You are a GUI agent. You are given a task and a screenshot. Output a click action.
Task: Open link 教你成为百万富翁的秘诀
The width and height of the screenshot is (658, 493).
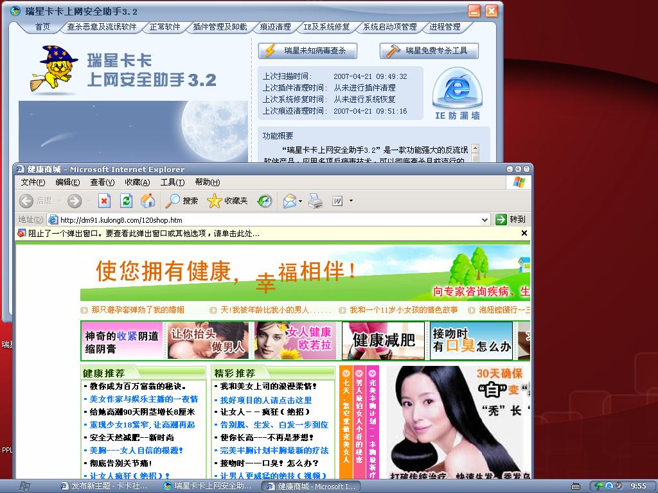click(138, 386)
